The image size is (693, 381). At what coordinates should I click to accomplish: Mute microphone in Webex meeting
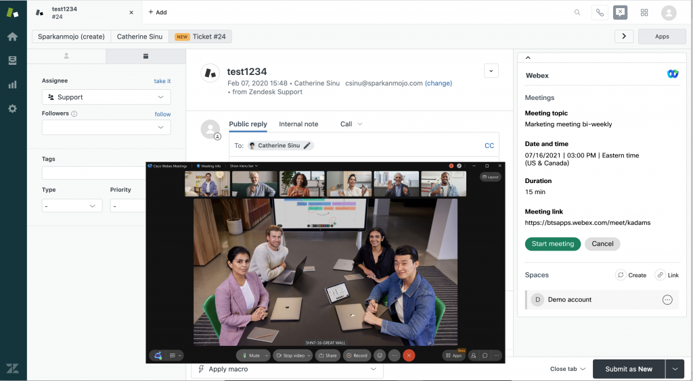[251, 355]
